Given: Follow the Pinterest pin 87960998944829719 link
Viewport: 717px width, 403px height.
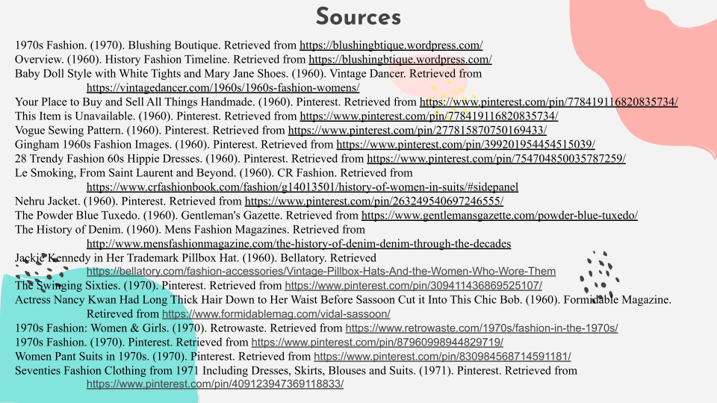Looking at the screenshot, I should [x=377, y=343].
